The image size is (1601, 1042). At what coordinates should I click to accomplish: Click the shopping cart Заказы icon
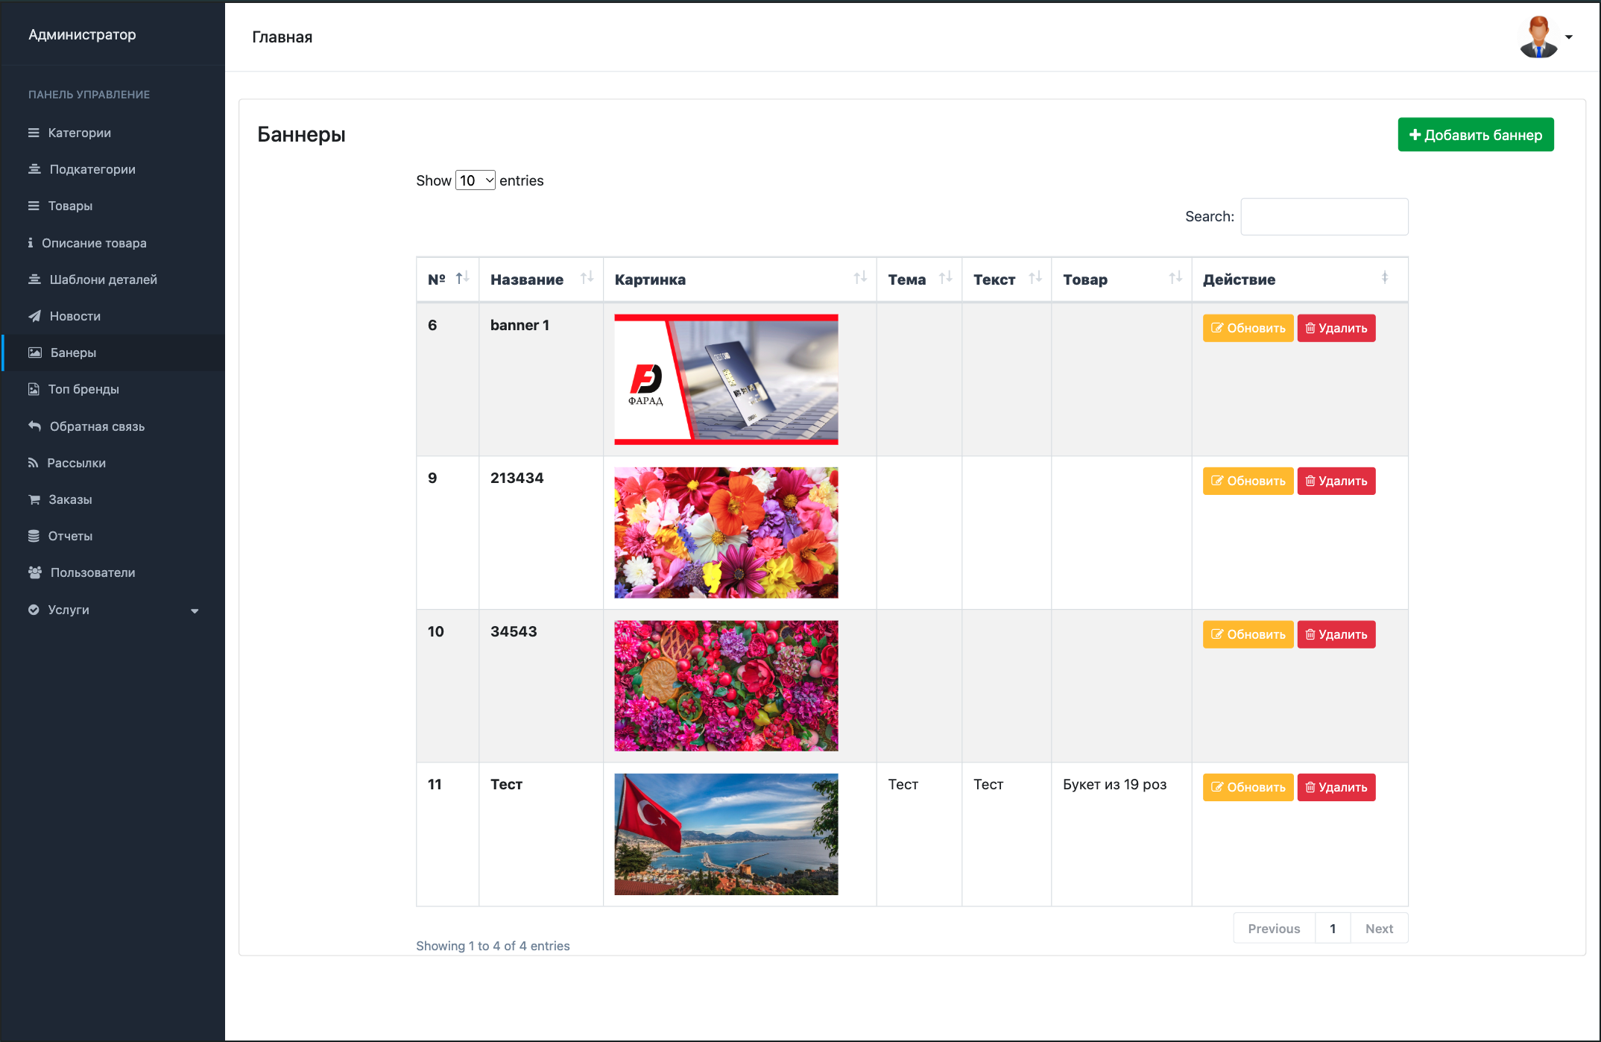click(x=34, y=499)
